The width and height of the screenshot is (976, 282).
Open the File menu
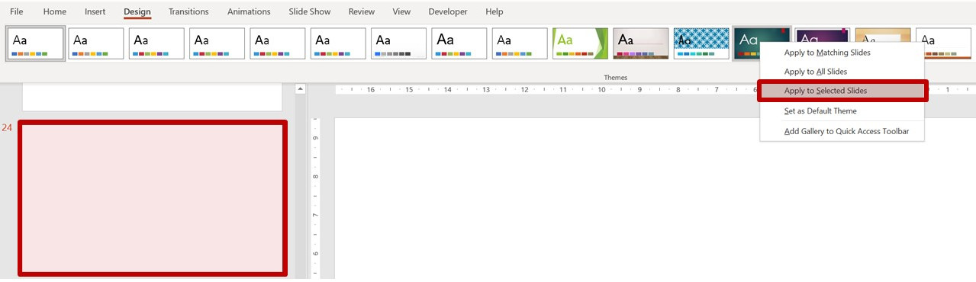16,11
